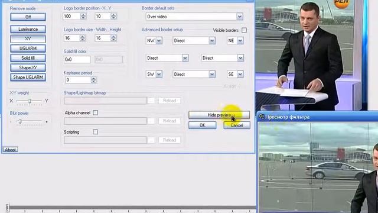The height and width of the screenshot is (213, 378).
Task: Confirm settings with OK
Action: pyautogui.click(x=202, y=125)
